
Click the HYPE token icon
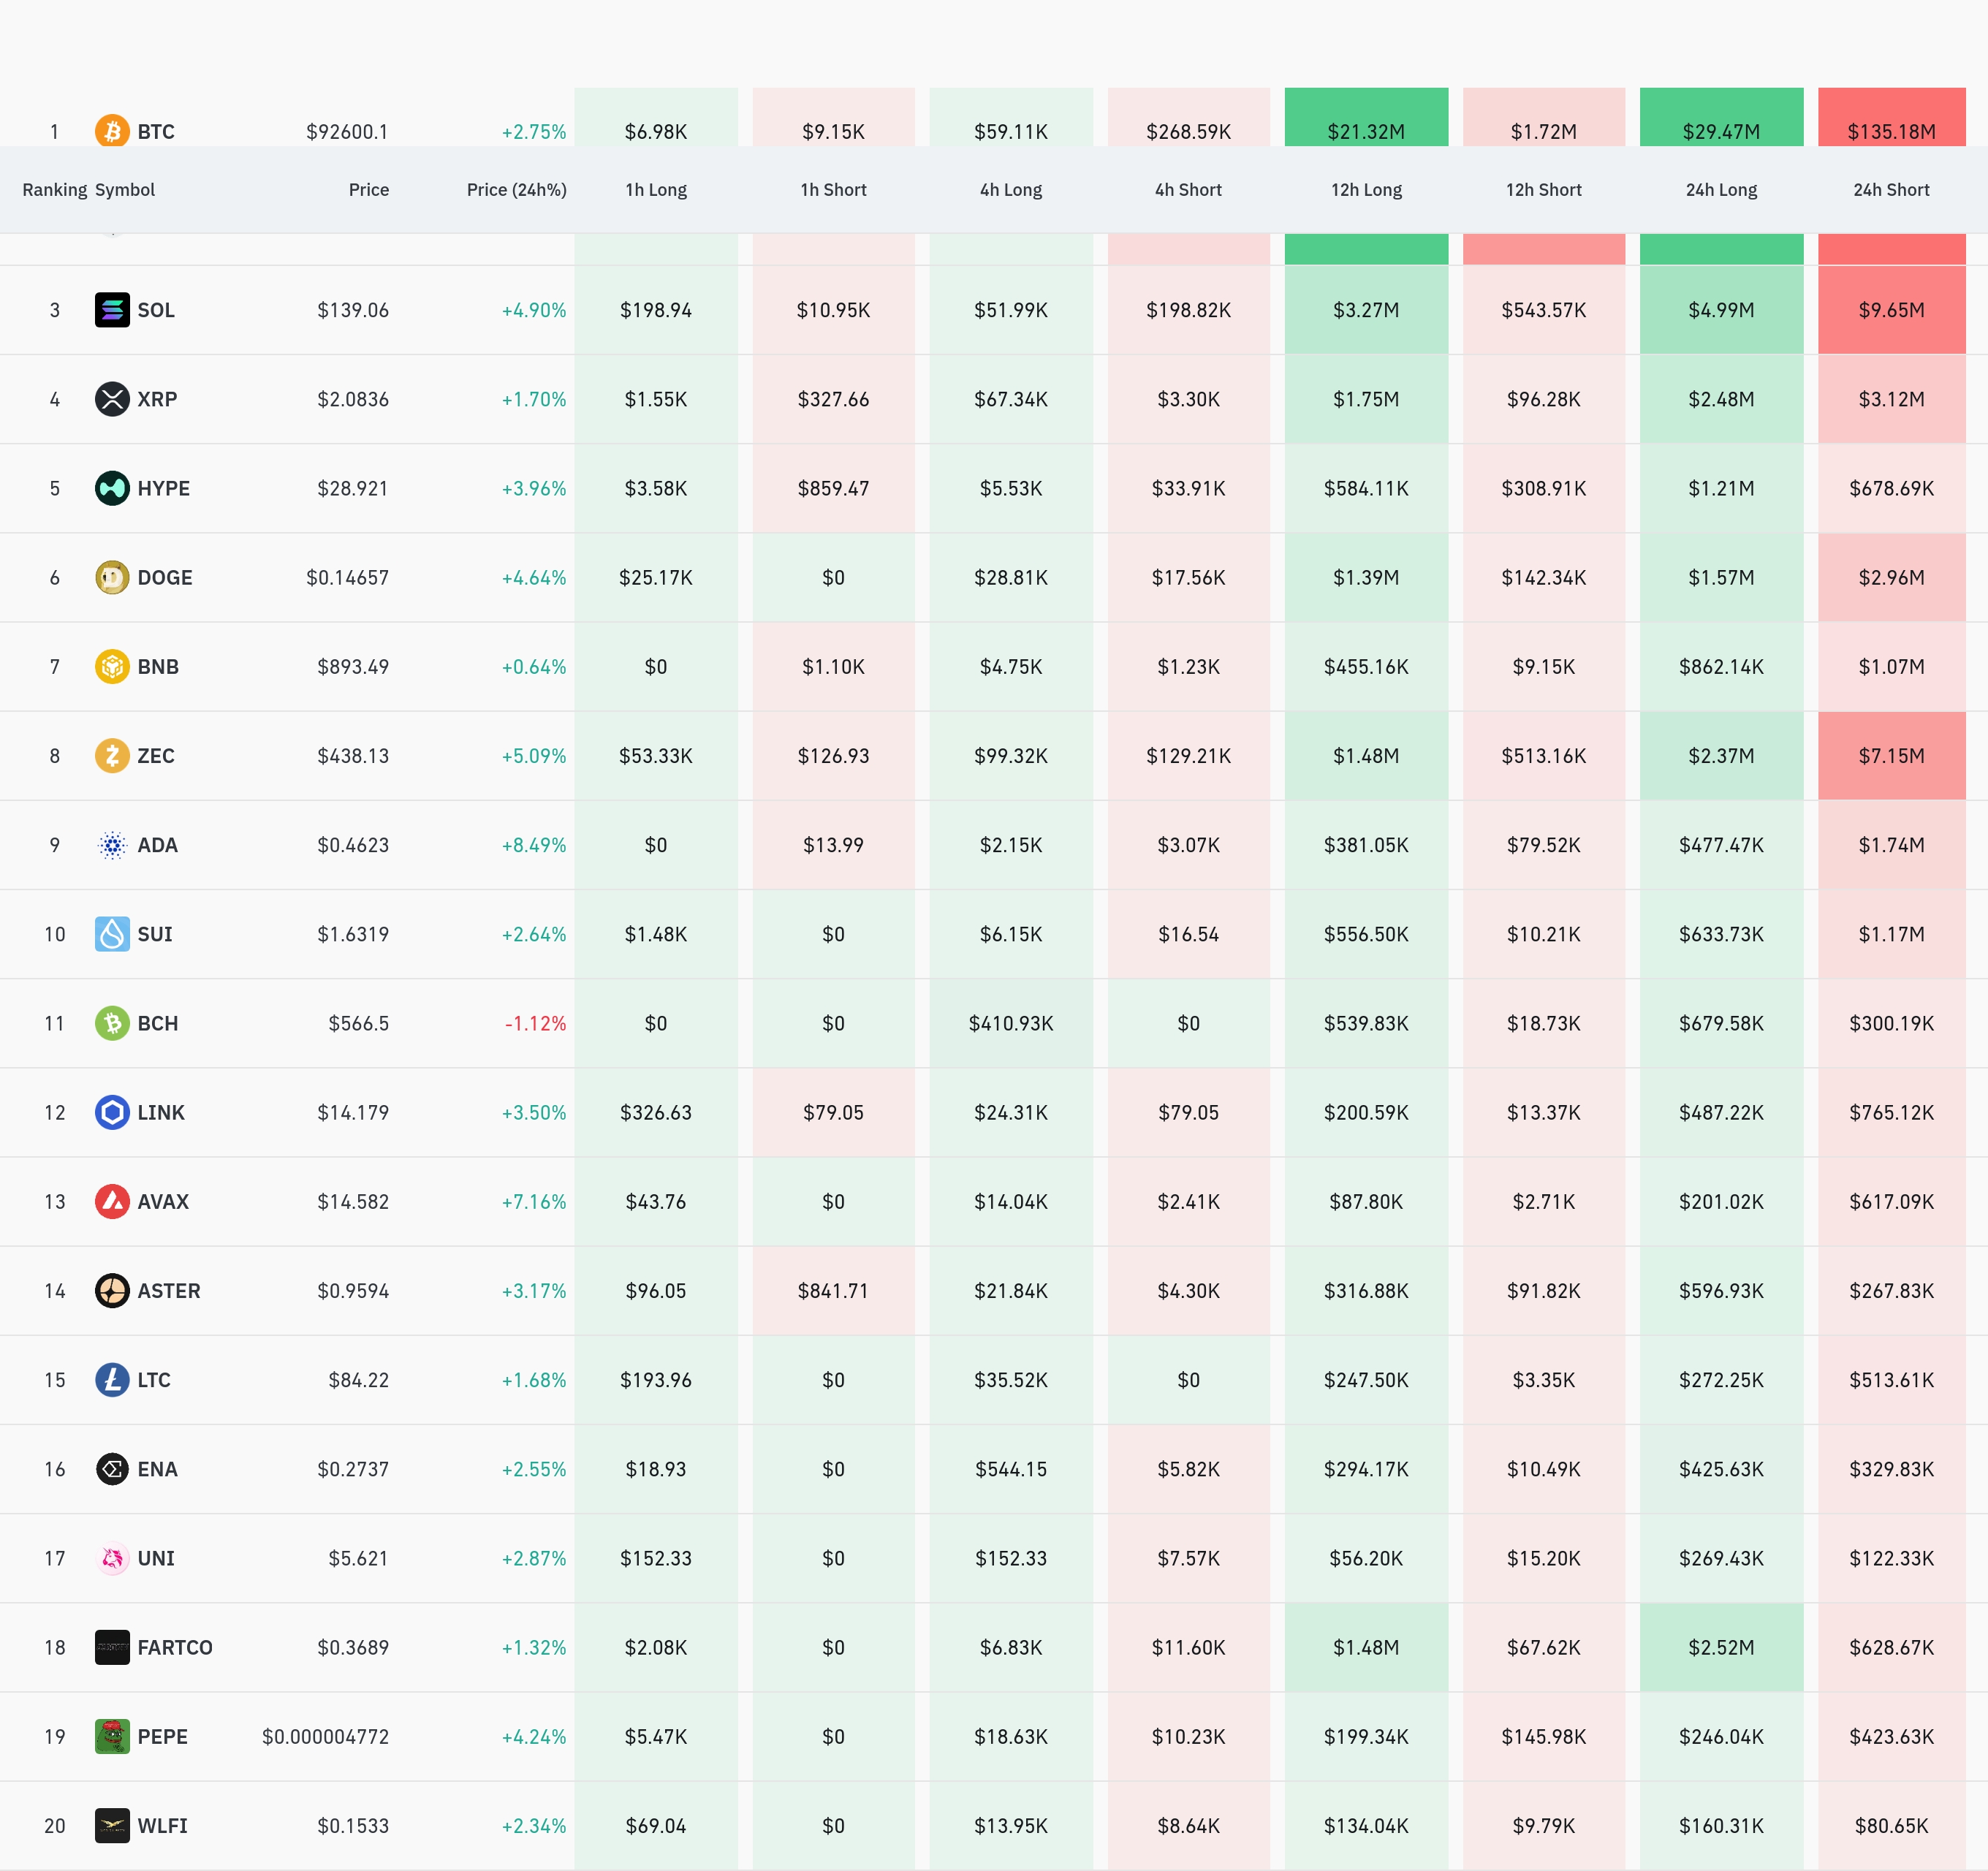pyautogui.click(x=112, y=488)
